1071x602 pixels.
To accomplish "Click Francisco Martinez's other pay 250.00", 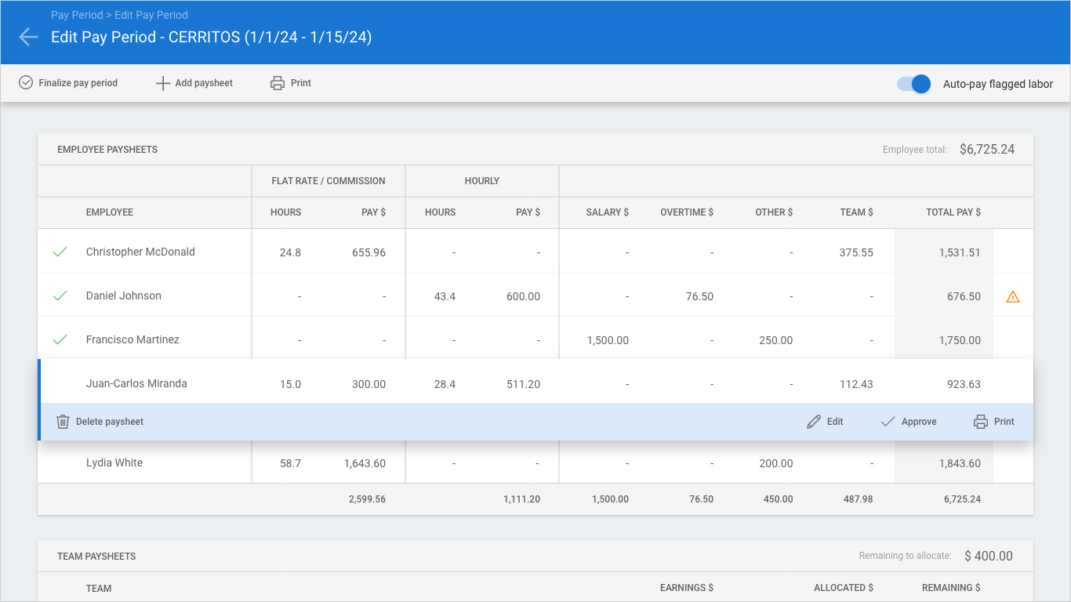I will click(776, 340).
